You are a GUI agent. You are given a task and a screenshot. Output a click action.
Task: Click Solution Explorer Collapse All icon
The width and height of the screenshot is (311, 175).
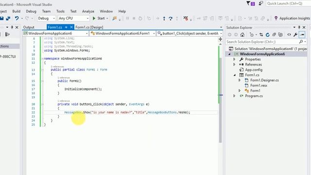(x=274, y=35)
